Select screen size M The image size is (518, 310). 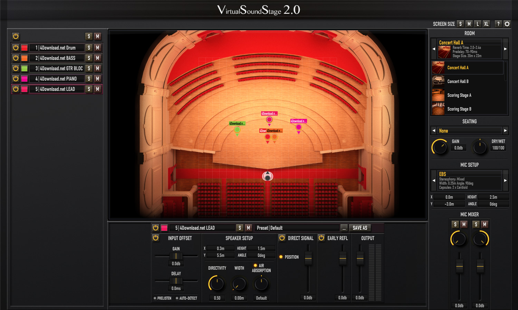[469, 24]
